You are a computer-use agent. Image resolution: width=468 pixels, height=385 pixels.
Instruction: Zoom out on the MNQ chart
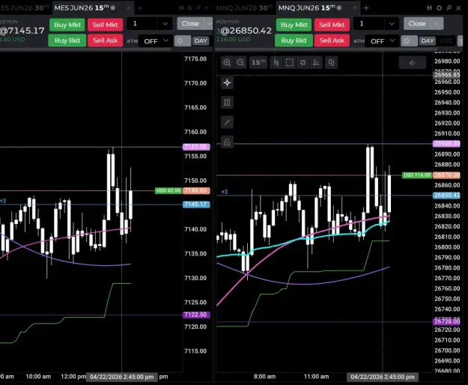coord(240,62)
